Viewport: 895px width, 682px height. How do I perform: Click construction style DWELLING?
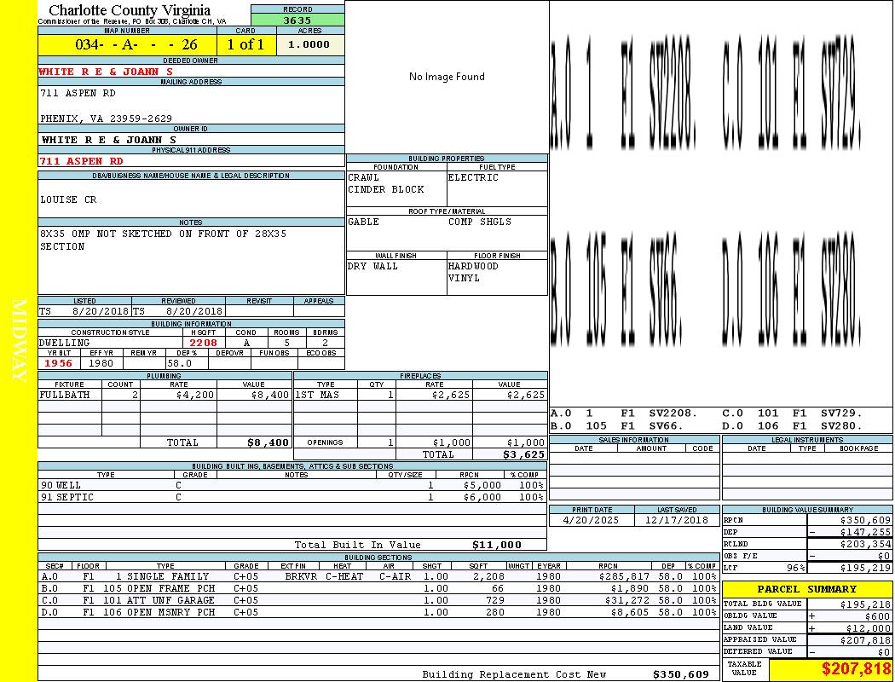tap(65, 343)
